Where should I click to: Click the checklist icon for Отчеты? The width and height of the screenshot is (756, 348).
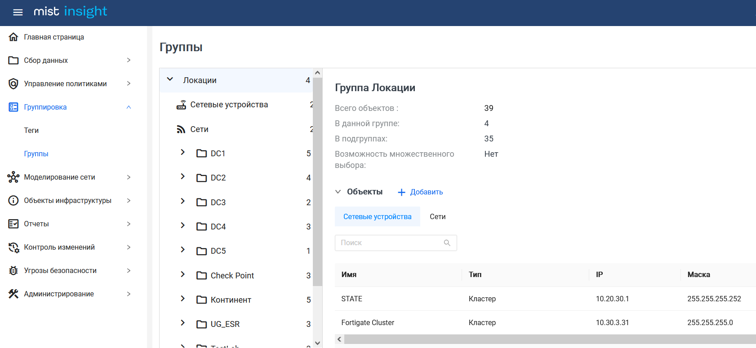[13, 224]
